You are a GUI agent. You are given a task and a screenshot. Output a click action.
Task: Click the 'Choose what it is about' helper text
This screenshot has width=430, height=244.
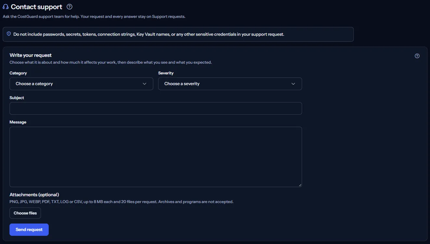point(111,62)
